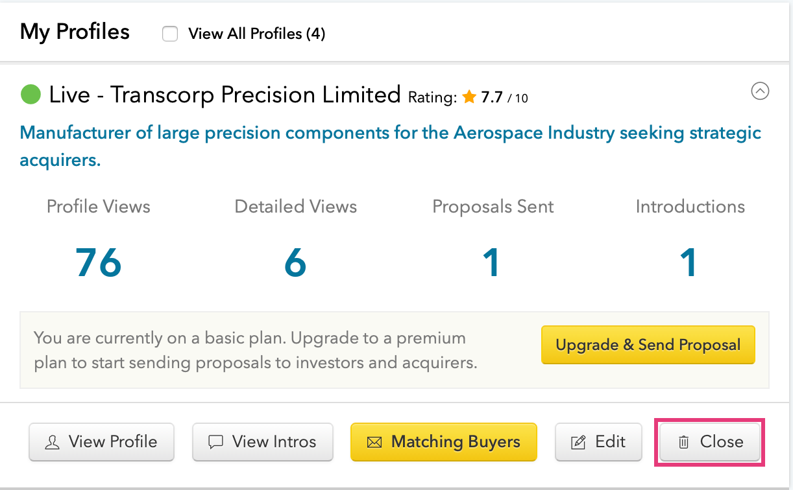This screenshot has height=490, width=793.
Task: Open View Intros
Action: pyautogui.click(x=263, y=442)
